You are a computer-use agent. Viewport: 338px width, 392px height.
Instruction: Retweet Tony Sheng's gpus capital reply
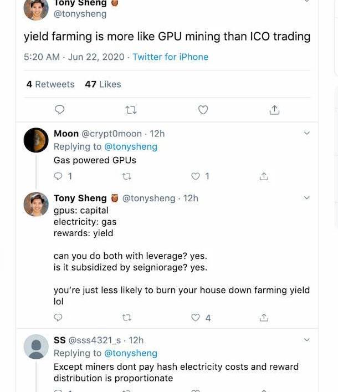126,318
